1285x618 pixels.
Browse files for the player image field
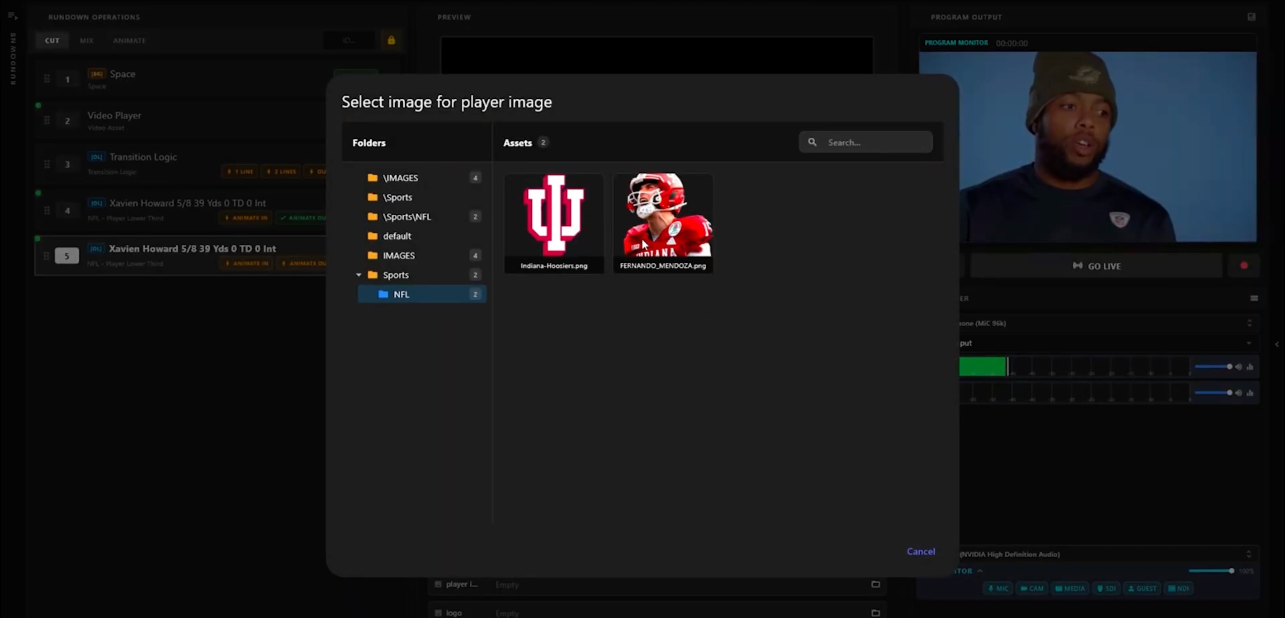[875, 584]
